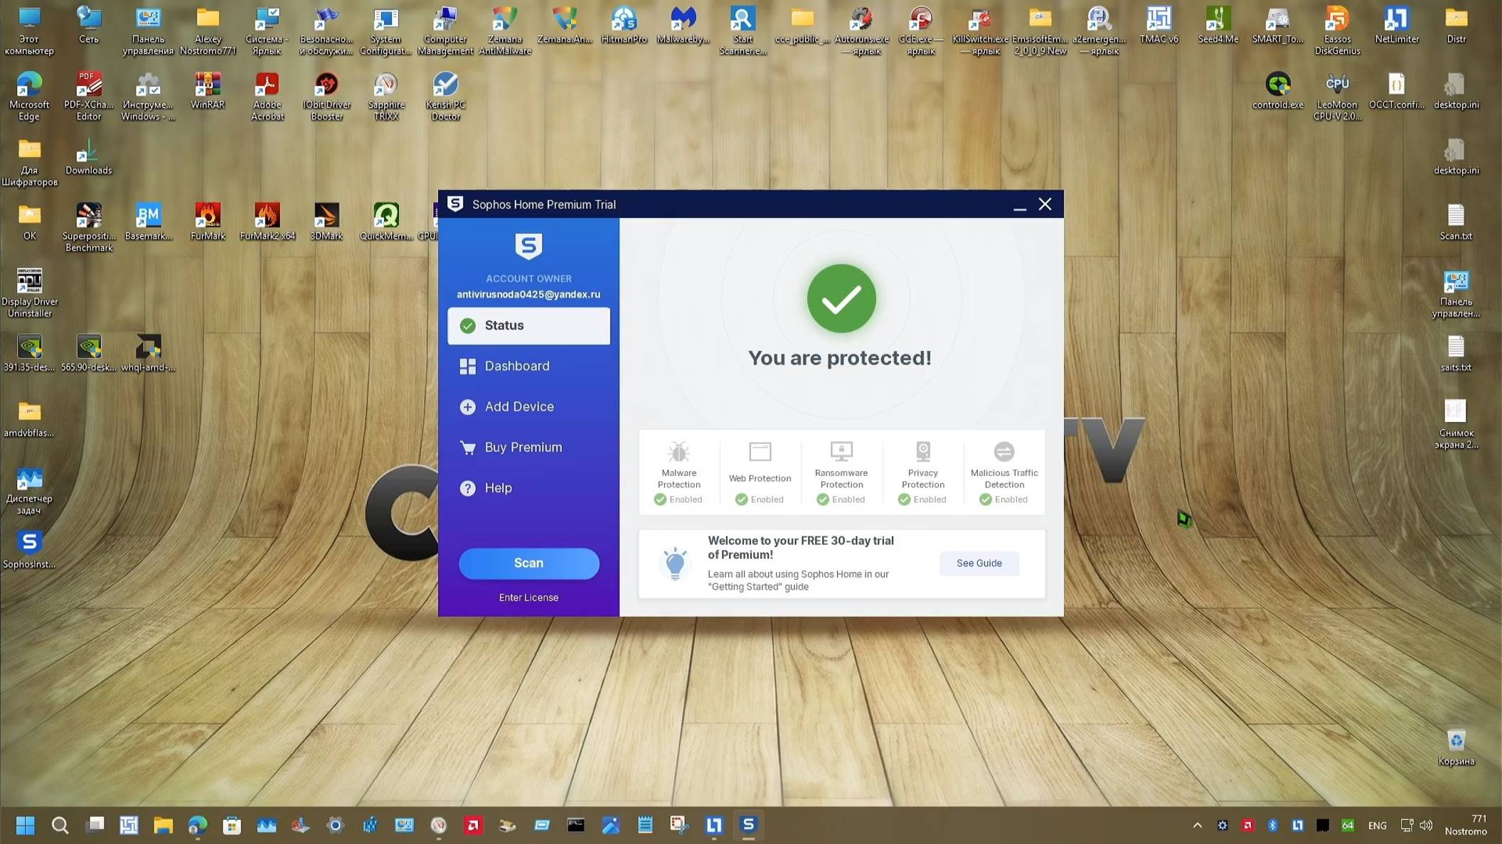Click the Privacy Protection webcam icon
The width and height of the screenshot is (1502, 844).
pyautogui.click(x=922, y=451)
